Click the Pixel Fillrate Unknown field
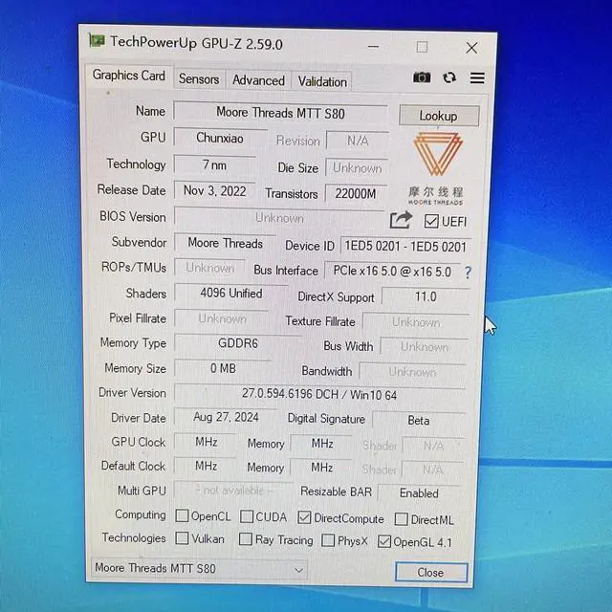Image resolution: width=612 pixels, height=612 pixels. click(222, 318)
